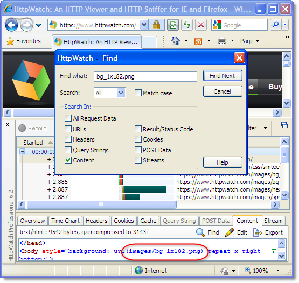Click the RSS feeds icon
The width and height of the screenshot is (299, 283).
point(198,41)
